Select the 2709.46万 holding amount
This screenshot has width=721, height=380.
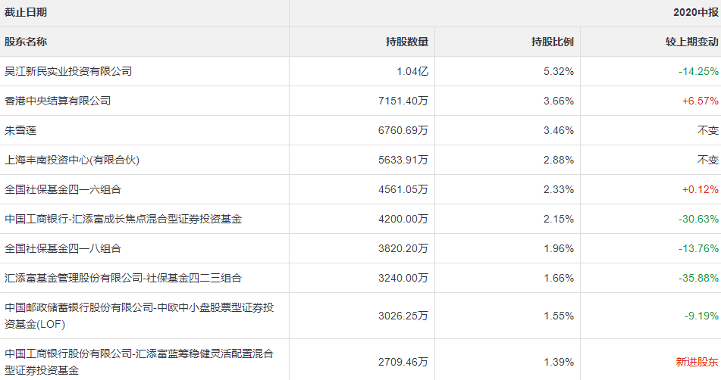403,362
